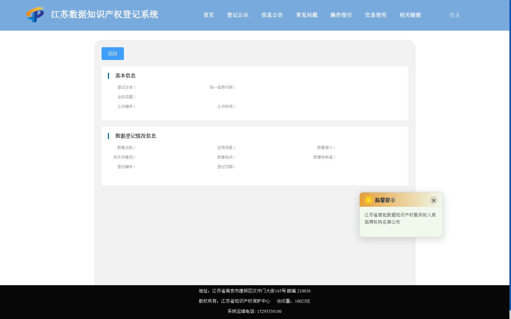
Task: Select 交易使用 in navigation
Action: pyautogui.click(x=376, y=15)
